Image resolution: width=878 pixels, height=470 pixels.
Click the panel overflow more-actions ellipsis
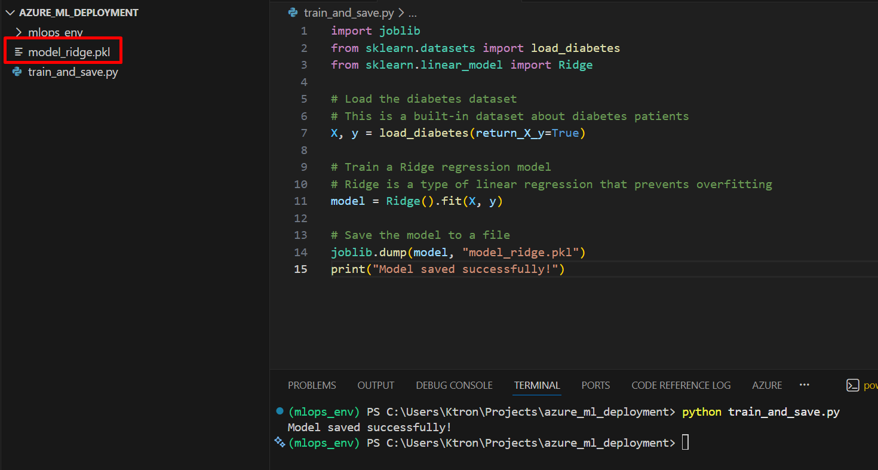point(804,385)
